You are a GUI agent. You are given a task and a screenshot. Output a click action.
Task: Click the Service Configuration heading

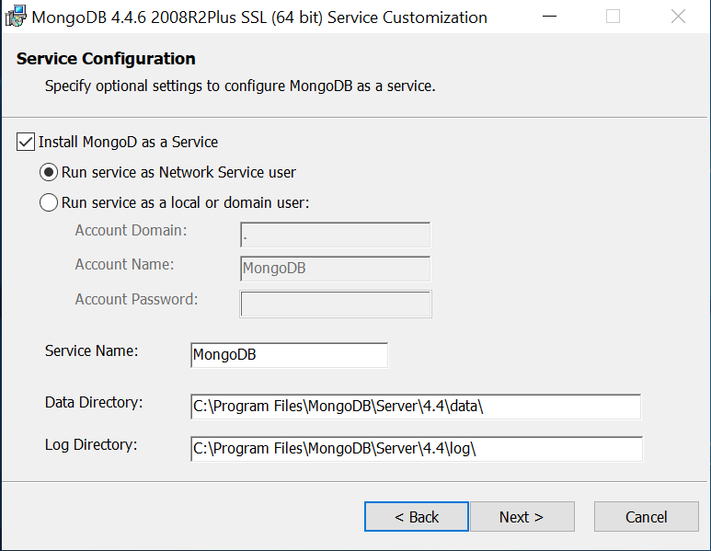tap(106, 59)
